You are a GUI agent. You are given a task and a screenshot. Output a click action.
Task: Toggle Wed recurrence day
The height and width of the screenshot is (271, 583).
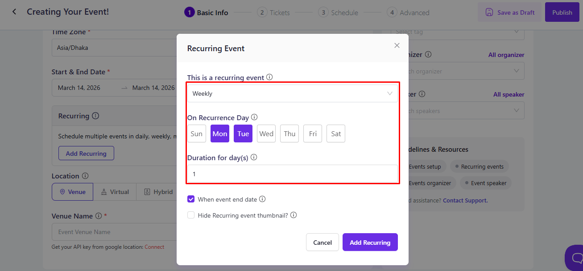tap(266, 133)
